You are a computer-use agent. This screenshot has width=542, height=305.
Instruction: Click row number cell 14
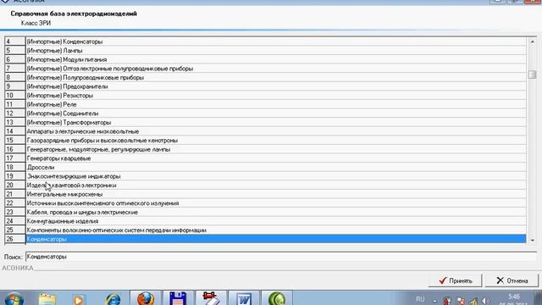[15, 131]
